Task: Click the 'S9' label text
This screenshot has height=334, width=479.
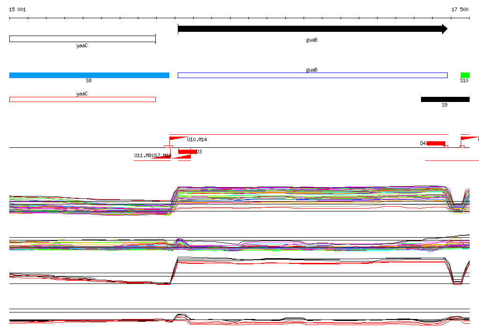Action: [444, 105]
